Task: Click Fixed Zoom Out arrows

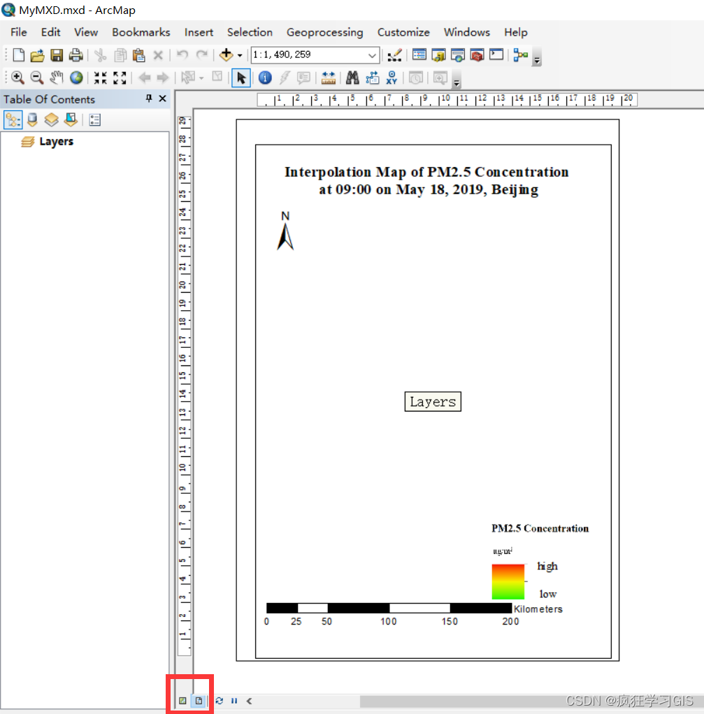Action: pos(120,78)
